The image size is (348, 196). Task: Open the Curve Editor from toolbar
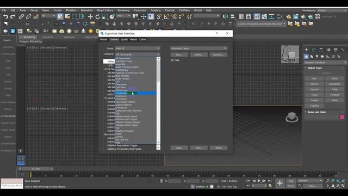[x=264, y=17]
